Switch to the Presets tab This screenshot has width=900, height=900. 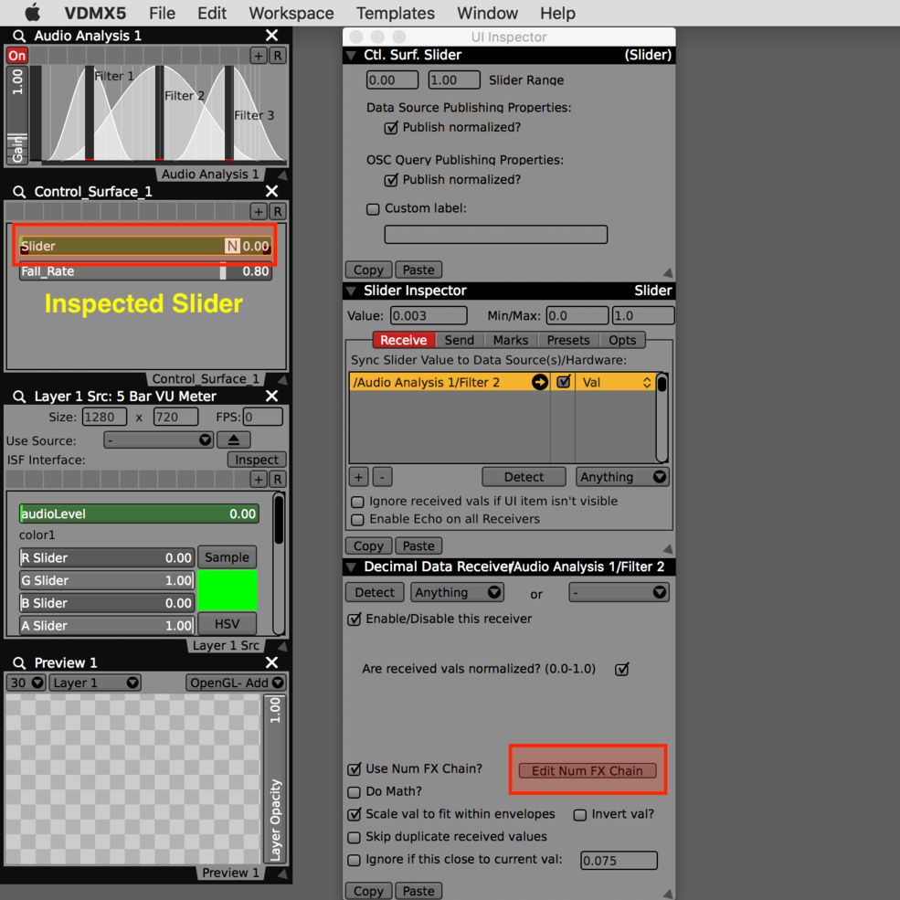(568, 340)
